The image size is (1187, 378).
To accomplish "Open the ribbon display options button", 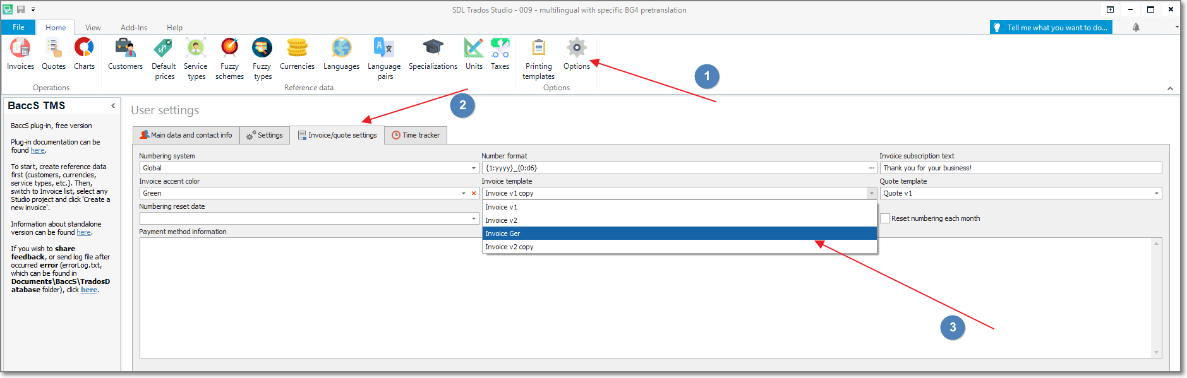I will click(1110, 9).
